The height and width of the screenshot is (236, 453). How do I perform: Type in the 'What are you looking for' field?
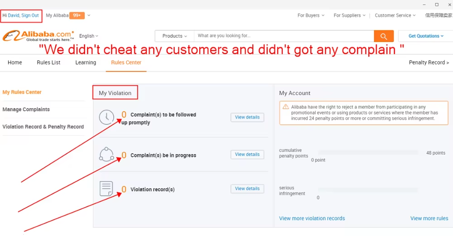point(284,36)
